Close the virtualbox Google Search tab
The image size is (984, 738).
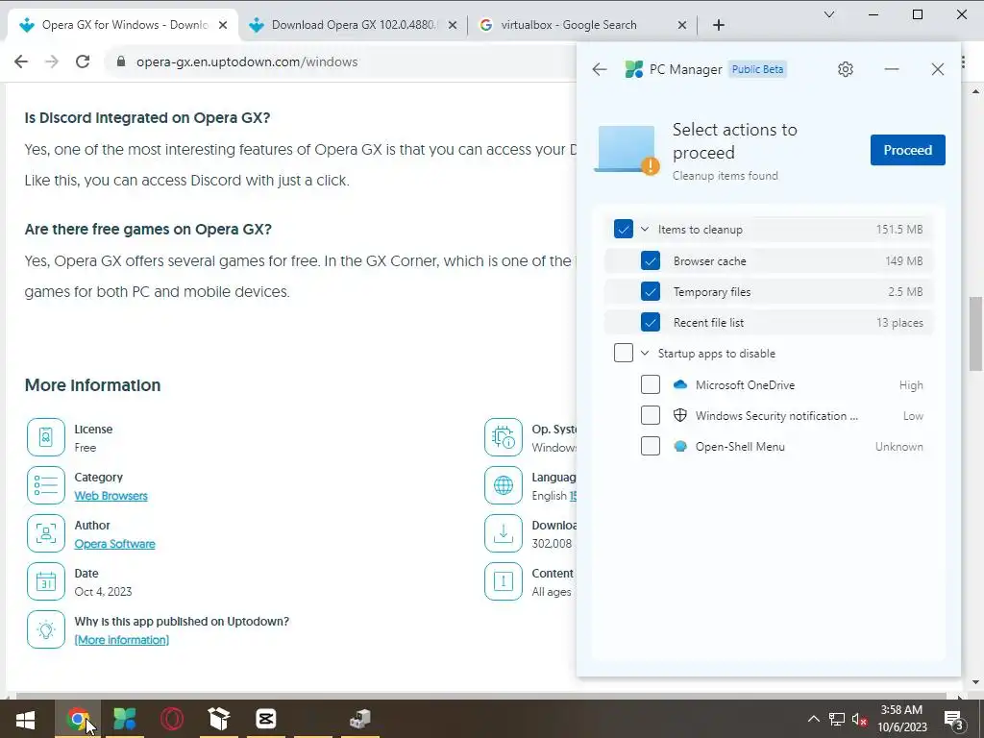[682, 25]
